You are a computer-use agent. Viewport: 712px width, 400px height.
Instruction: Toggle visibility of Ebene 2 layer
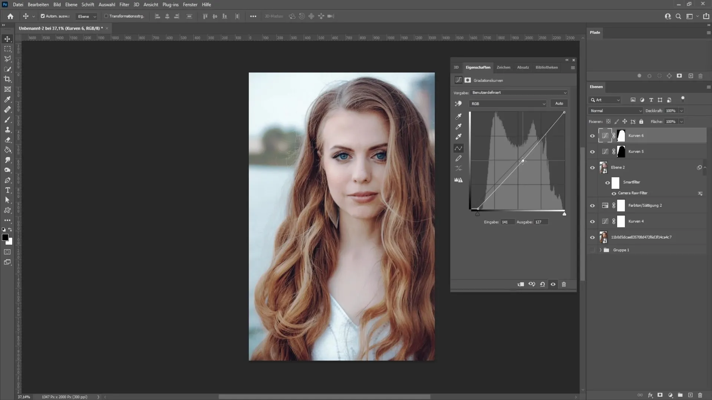(592, 167)
